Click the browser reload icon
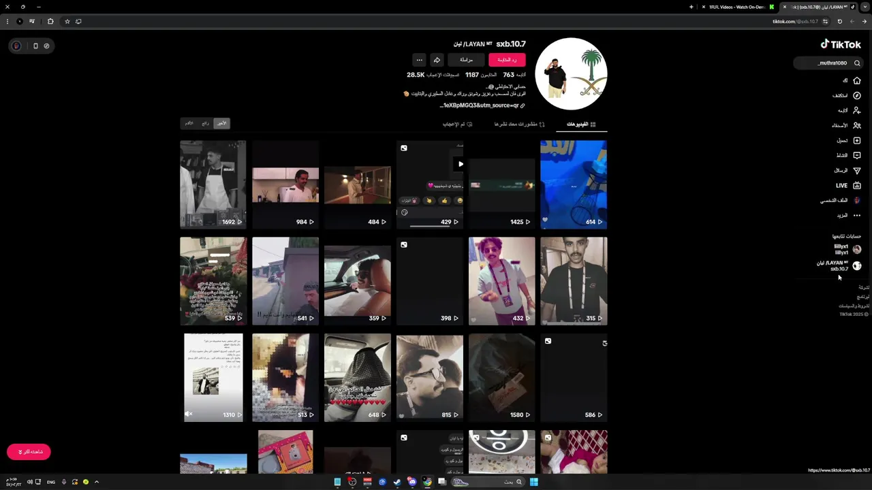The image size is (872, 490). (839, 21)
